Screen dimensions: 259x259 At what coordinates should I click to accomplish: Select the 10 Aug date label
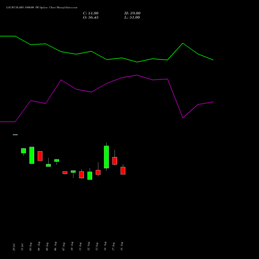72,246
